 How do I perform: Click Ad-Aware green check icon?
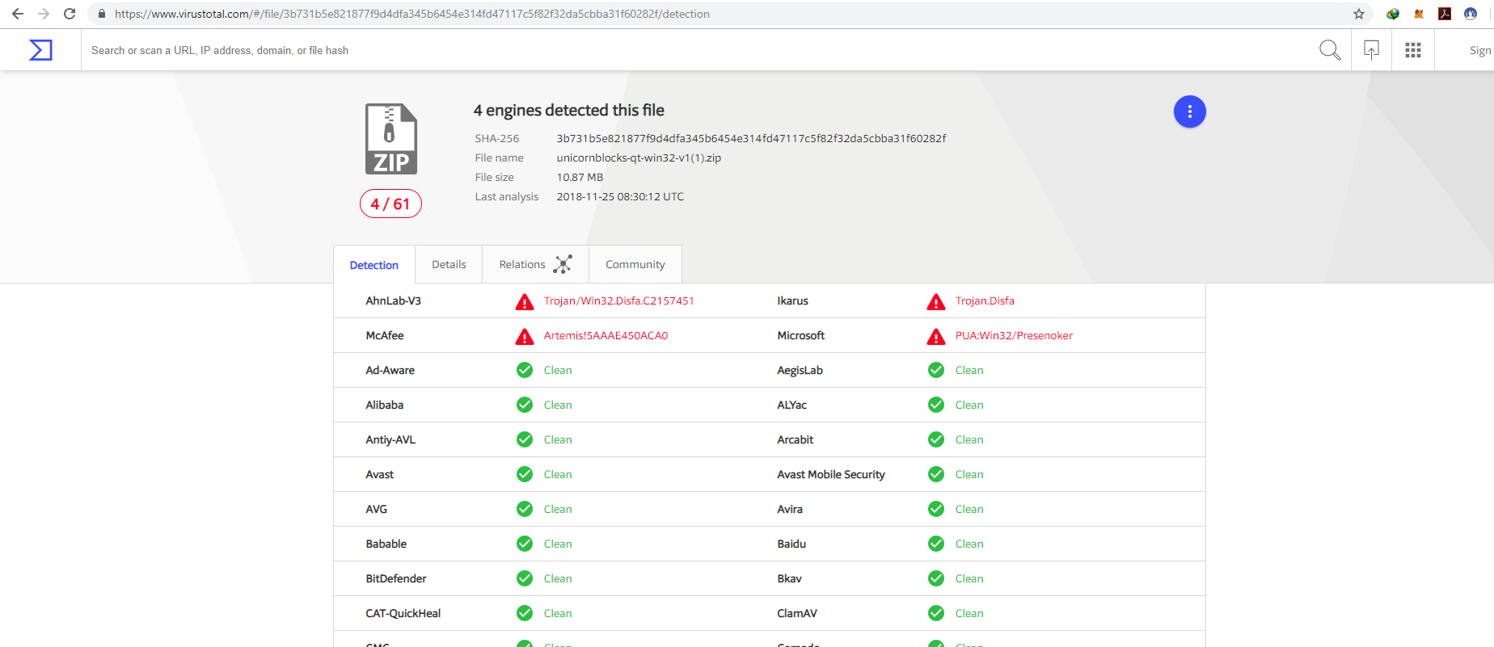point(525,370)
